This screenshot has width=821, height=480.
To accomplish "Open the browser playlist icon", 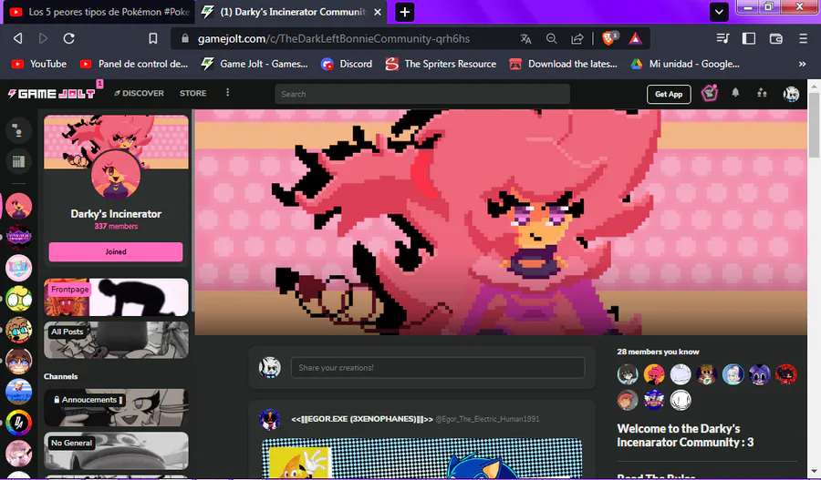I will [x=722, y=38].
